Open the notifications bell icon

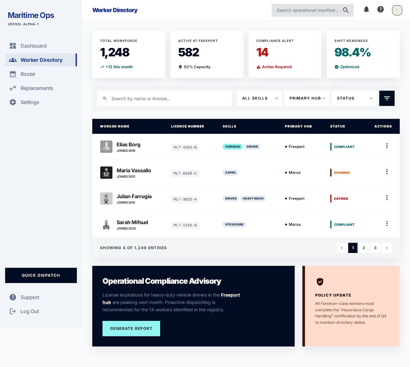pos(366,9)
